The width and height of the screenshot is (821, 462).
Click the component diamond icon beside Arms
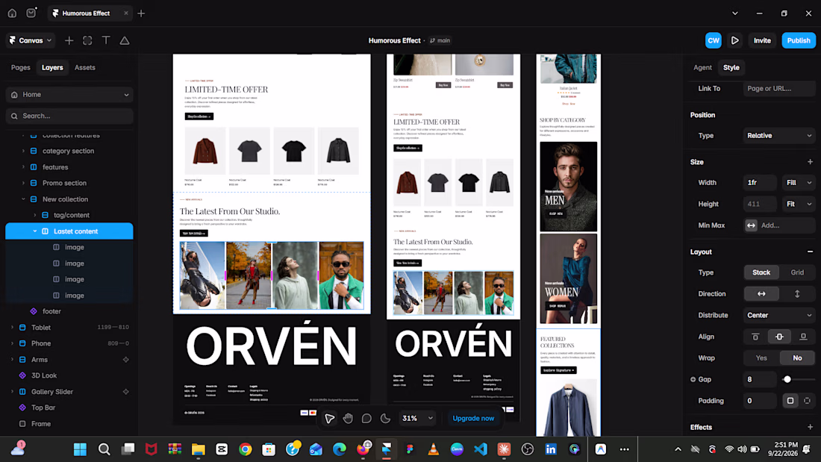click(125, 360)
